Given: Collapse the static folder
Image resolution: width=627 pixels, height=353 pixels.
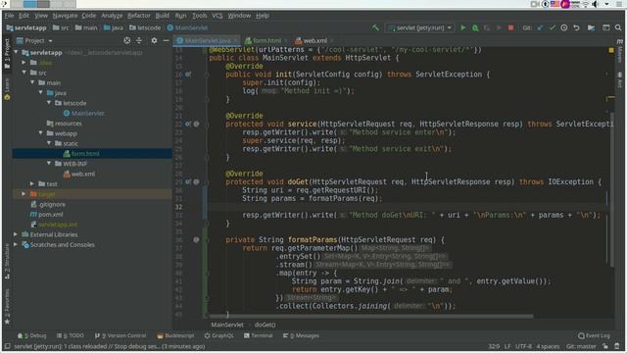Looking at the screenshot, I should click(x=49, y=143).
